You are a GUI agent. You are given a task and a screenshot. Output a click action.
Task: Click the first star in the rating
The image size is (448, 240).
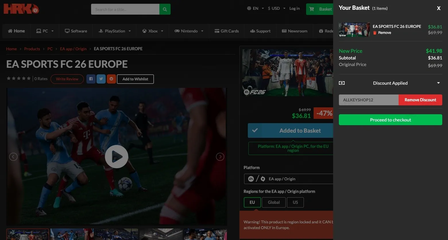pyautogui.click(x=9, y=78)
